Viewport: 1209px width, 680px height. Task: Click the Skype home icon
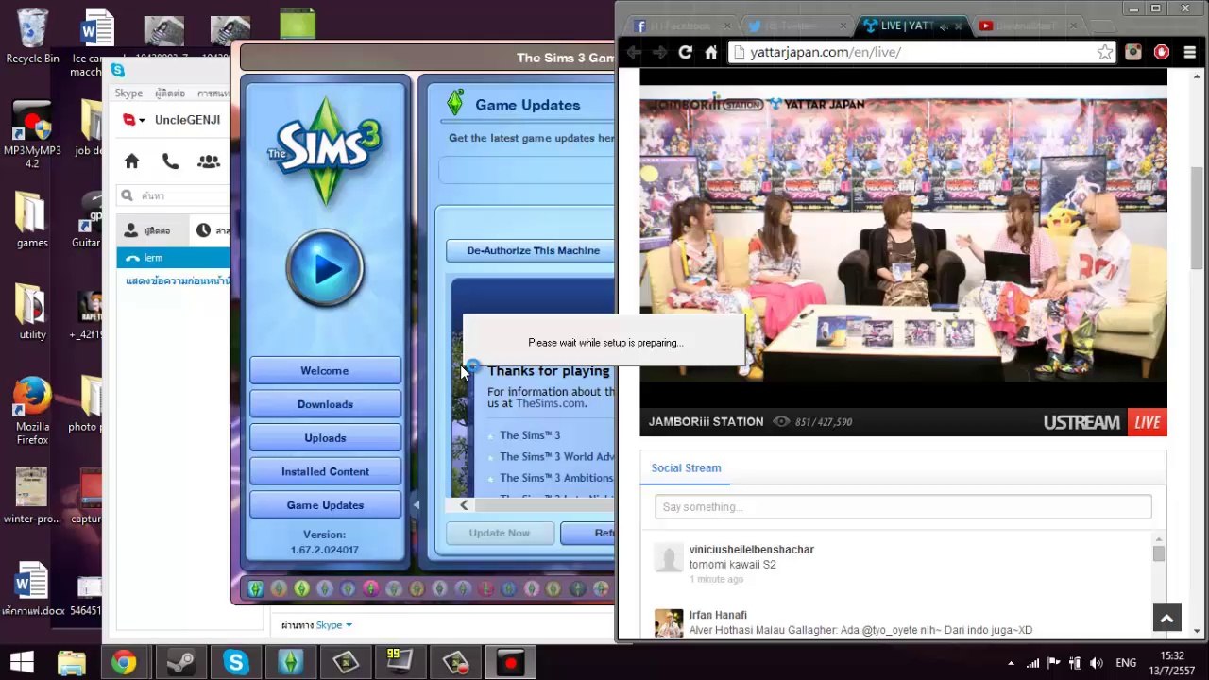coord(132,161)
